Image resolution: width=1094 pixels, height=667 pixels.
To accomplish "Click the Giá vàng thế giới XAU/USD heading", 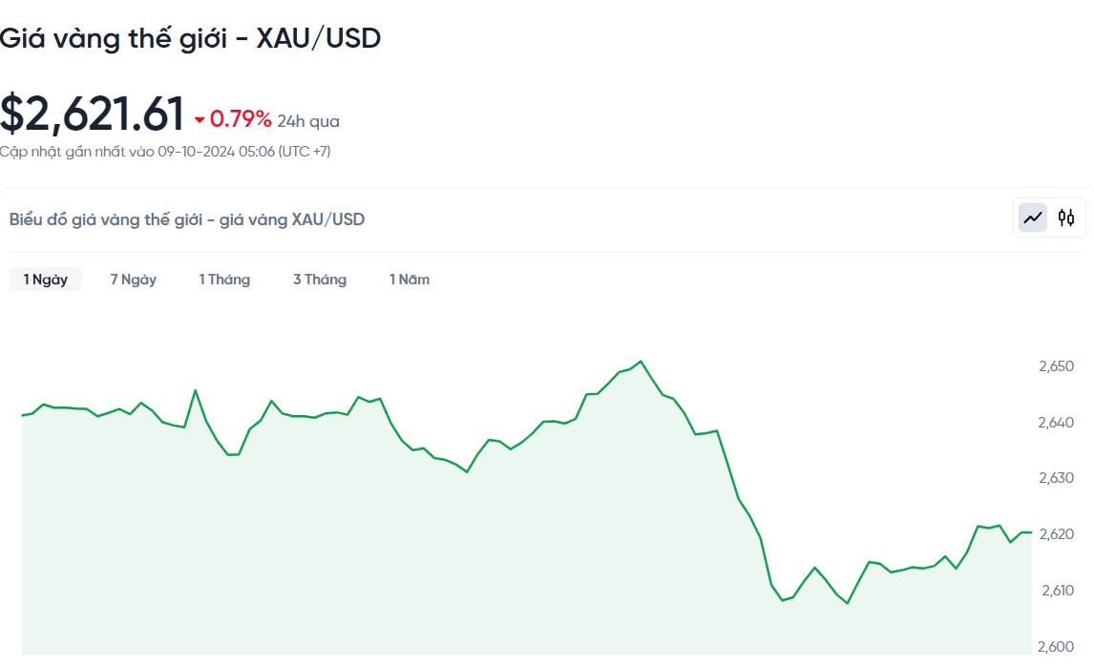I will coord(190,38).
